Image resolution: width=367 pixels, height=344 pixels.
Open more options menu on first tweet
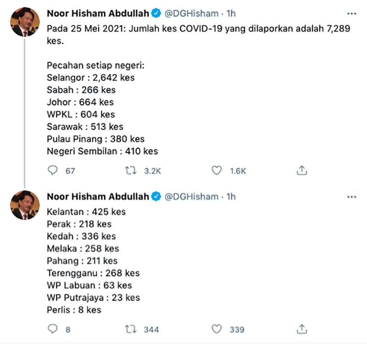coord(351,13)
